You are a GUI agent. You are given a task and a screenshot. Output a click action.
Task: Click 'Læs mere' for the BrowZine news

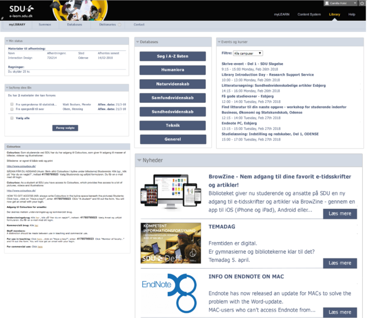339,213
